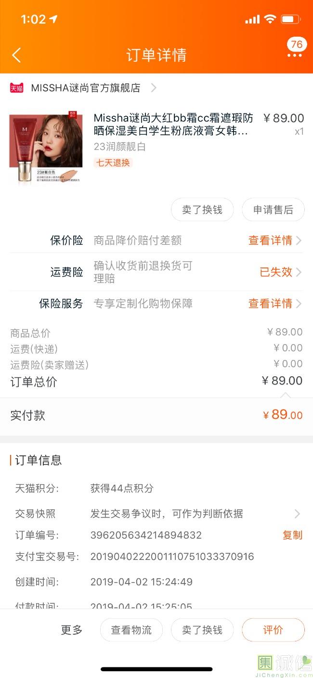Viewport: 313px width, 678px height.
Task: Click 卖了换钱 below the product
Action: (202, 210)
